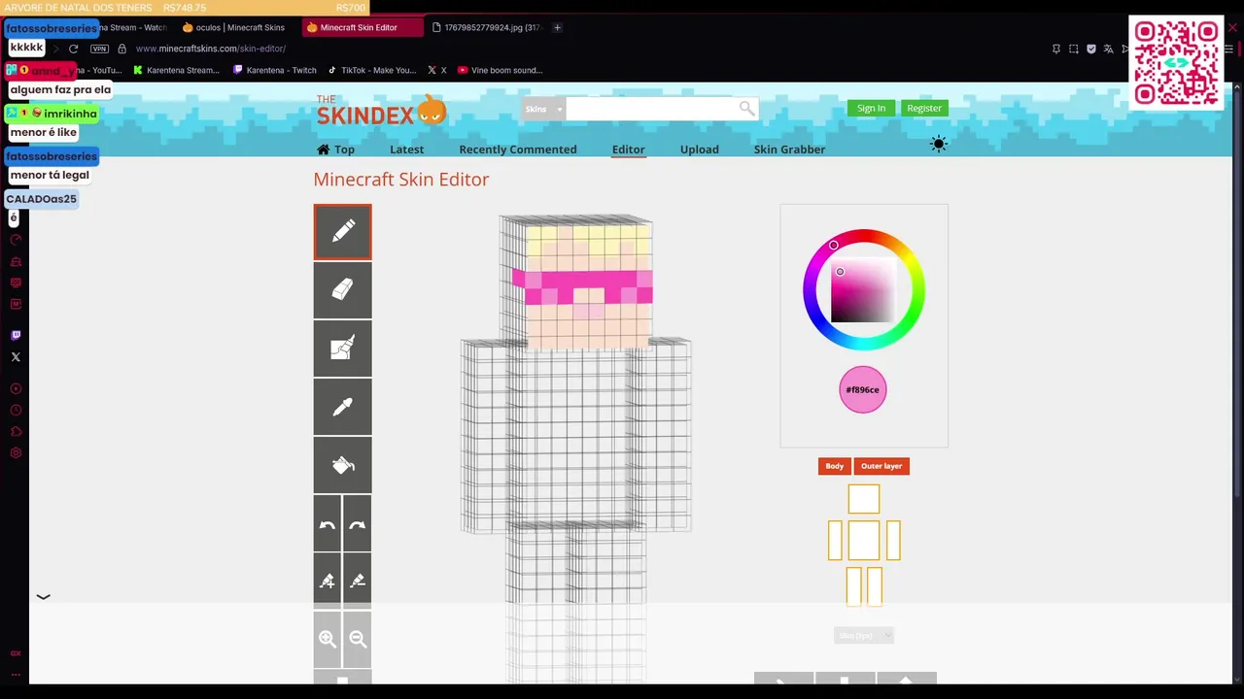Viewport: 1244px width, 699px height.
Task: Open the Skin Grabber page
Action: (x=789, y=150)
